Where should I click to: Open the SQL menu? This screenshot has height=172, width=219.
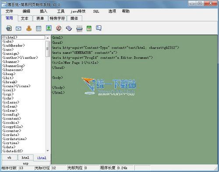96,11
